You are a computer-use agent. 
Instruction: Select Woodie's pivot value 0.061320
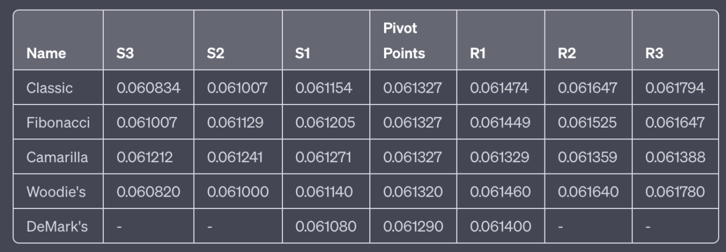(413, 192)
